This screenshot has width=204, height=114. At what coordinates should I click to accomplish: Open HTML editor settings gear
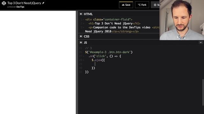pyautogui.click(x=81, y=14)
